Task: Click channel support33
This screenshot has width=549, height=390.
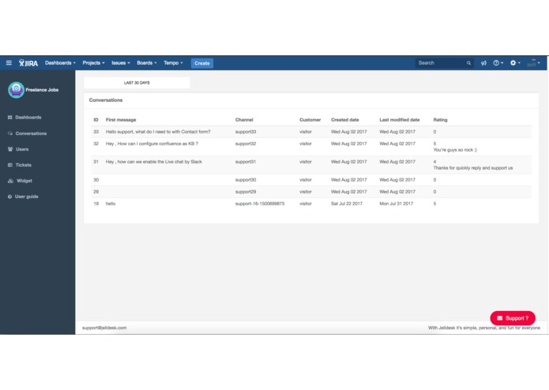Action: pos(246,132)
